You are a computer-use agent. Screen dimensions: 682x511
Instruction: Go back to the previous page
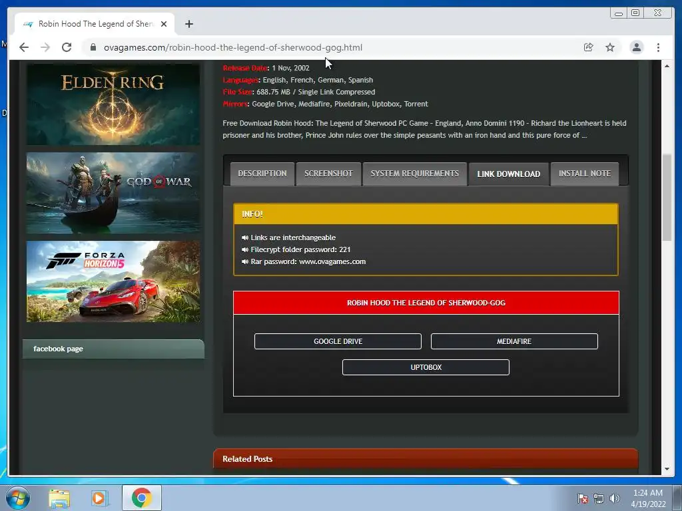24,47
